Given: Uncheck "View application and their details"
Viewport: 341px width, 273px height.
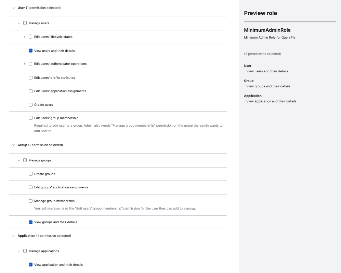Looking at the screenshot, I should (x=30, y=264).
